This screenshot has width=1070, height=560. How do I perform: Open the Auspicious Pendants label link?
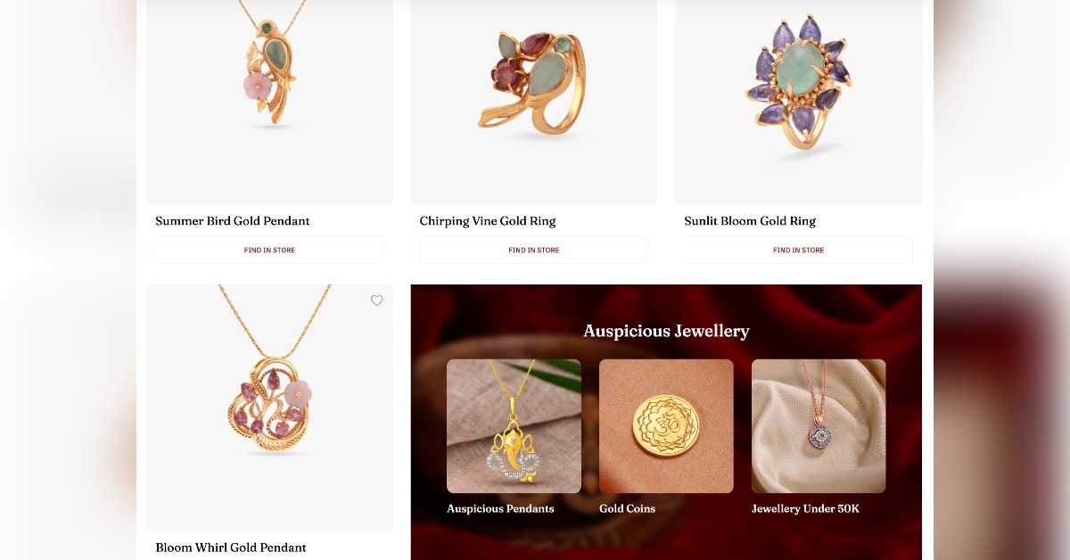coord(500,509)
